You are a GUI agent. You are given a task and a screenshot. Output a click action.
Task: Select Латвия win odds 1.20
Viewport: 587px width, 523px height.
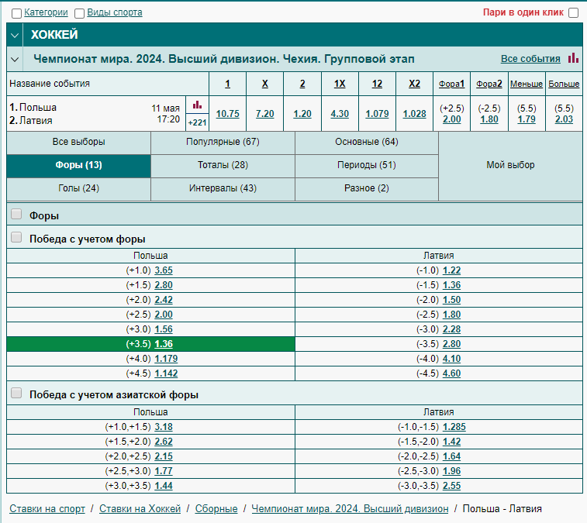point(302,114)
